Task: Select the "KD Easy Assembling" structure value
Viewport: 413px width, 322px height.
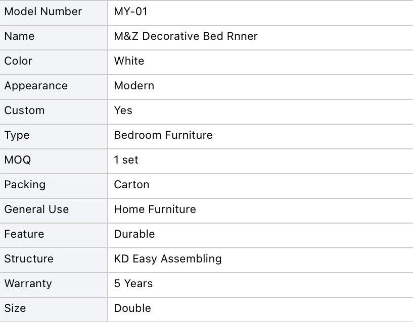Action: (168, 259)
